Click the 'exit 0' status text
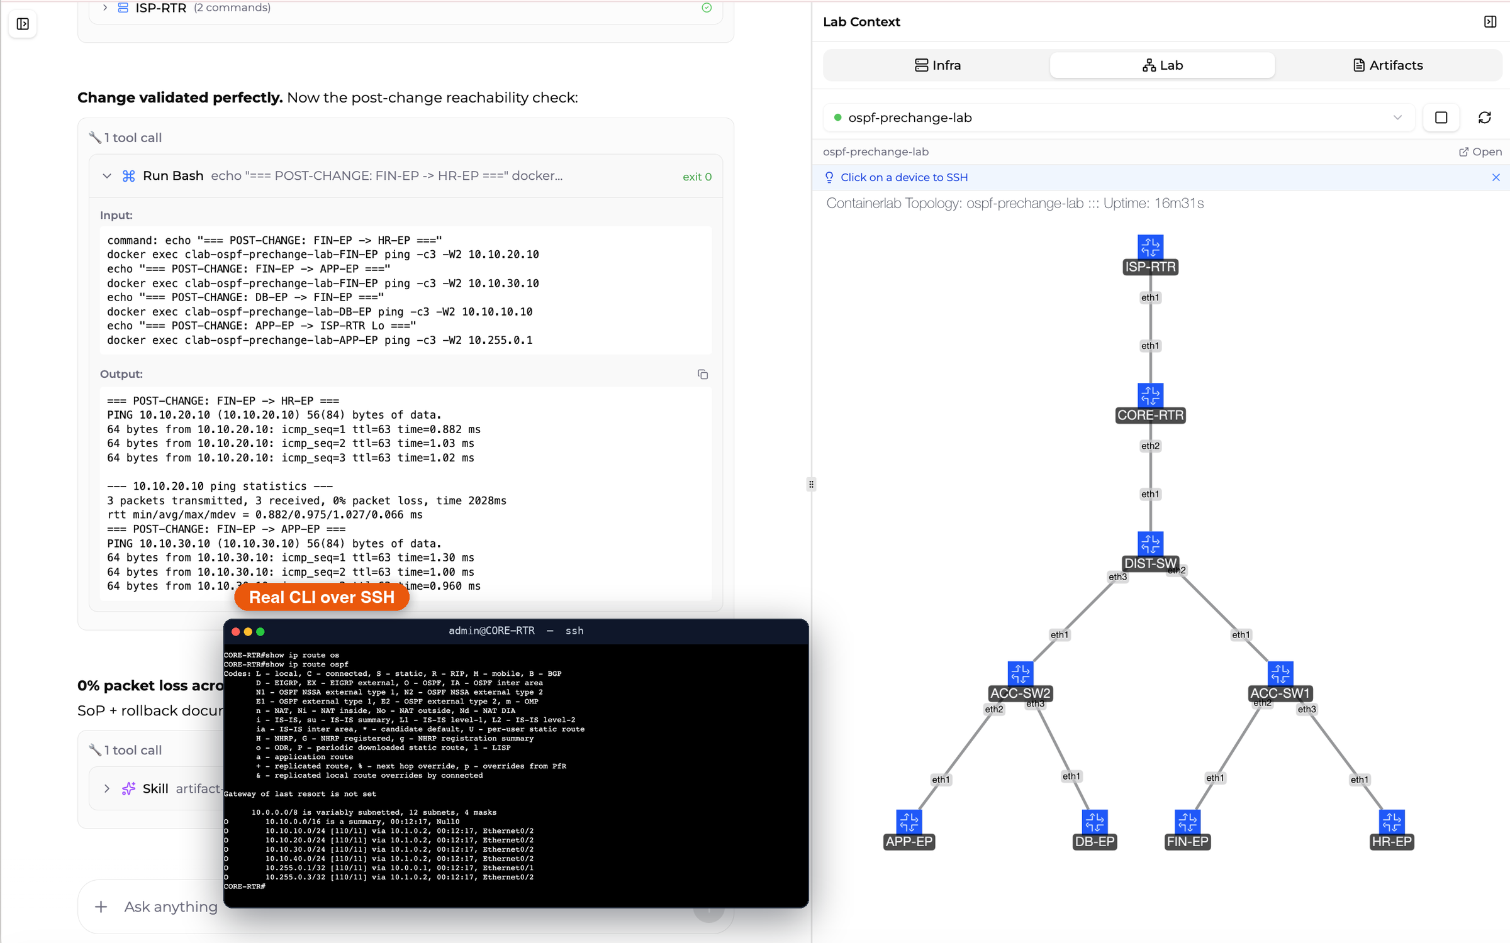 coord(696,177)
